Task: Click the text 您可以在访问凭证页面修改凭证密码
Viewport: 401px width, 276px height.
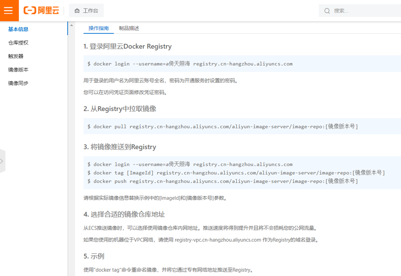Action: pyautogui.click(x=126, y=92)
